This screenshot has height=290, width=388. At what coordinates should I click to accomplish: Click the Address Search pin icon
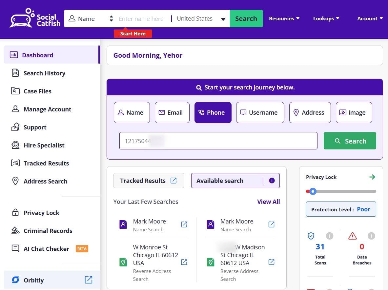coord(15,181)
